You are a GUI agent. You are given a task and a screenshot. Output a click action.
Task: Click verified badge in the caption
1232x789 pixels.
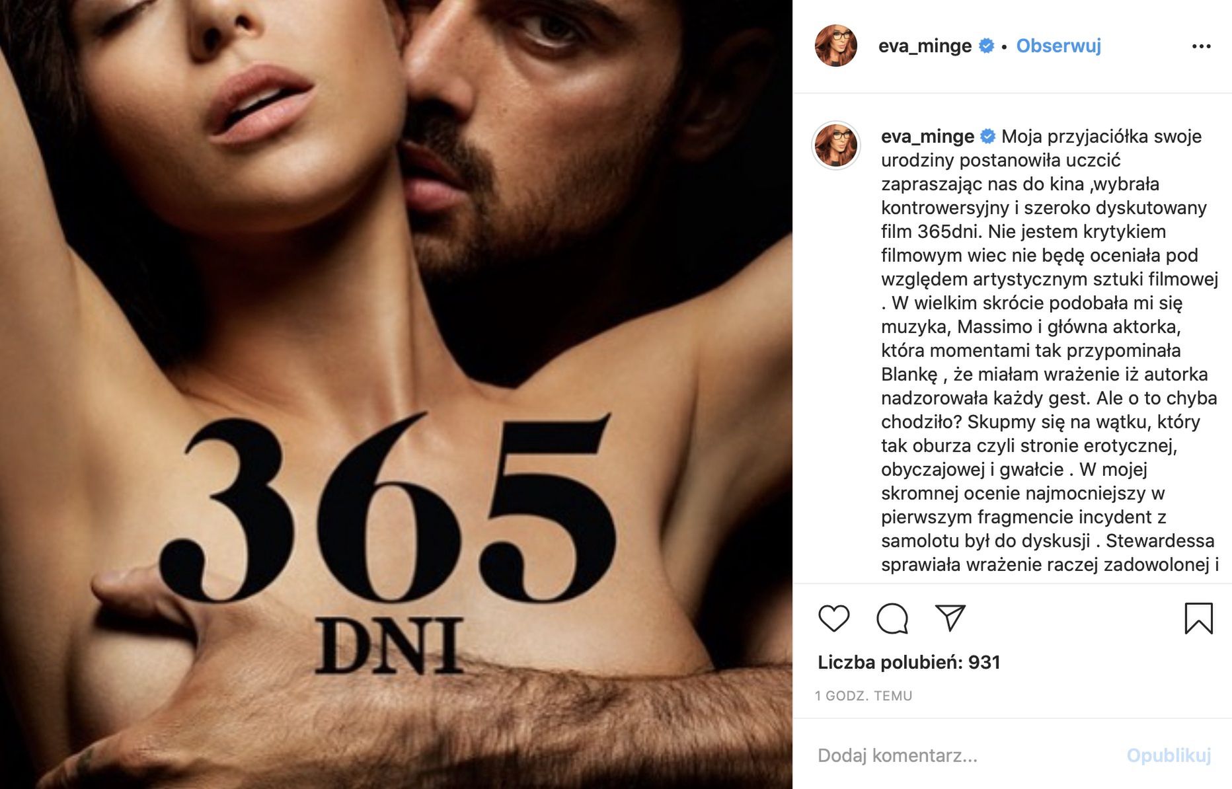[988, 136]
